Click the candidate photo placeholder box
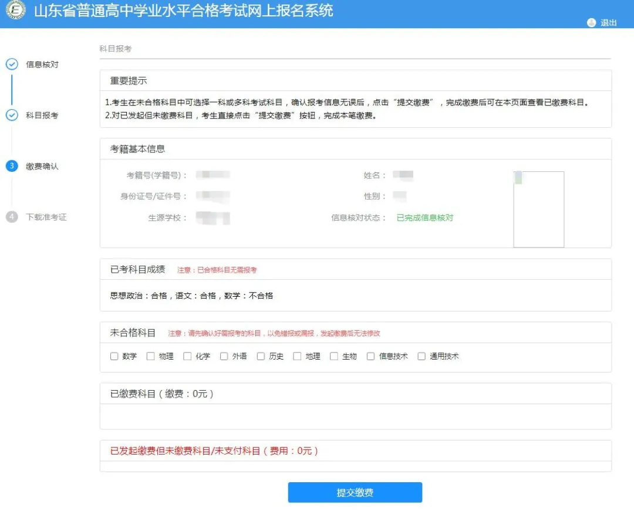Viewport: 634px width, 515px height. click(x=538, y=209)
